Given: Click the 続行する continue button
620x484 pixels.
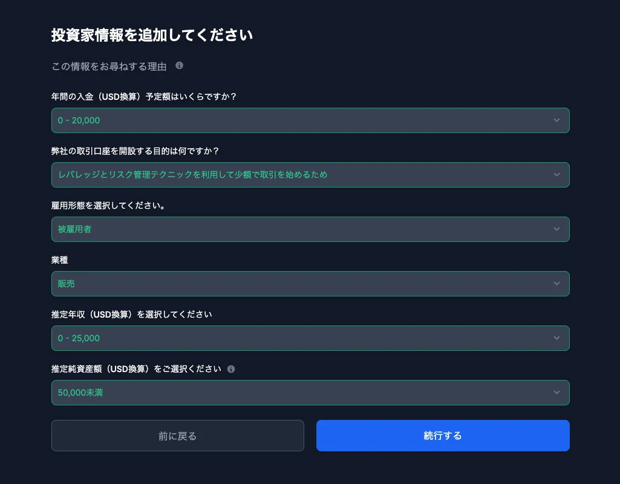Looking at the screenshot, I should coord(443,435).
